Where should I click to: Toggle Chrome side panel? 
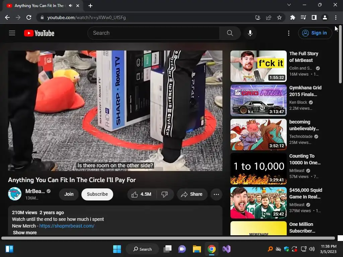click(314, 17)
